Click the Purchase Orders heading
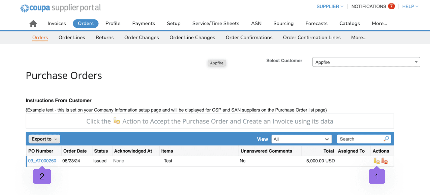Image resolution: width=430 pixels, height=195 pixels. tap(64, 76)
